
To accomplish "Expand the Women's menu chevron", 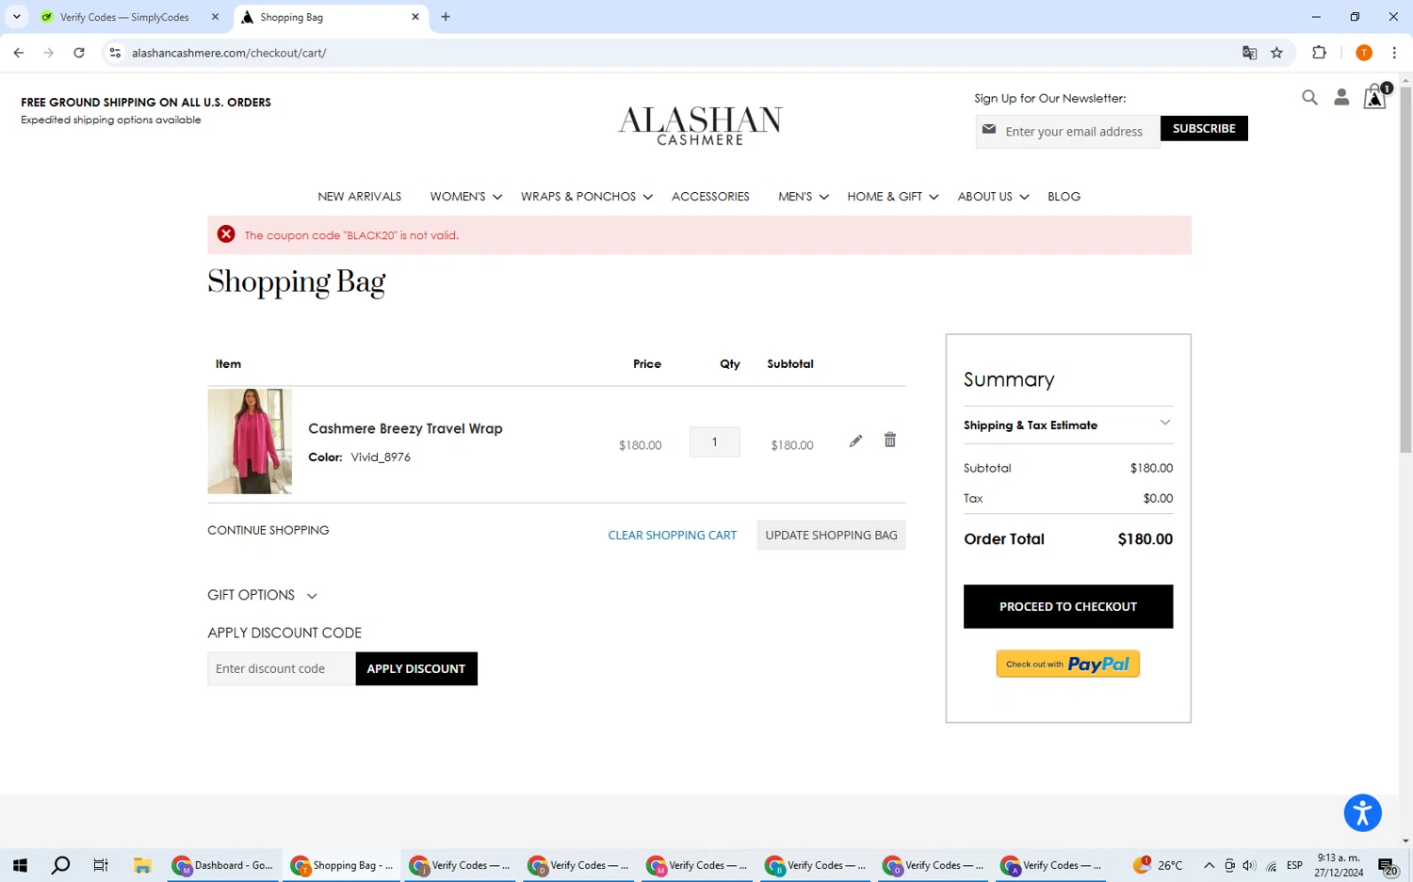I will point(497,197).
